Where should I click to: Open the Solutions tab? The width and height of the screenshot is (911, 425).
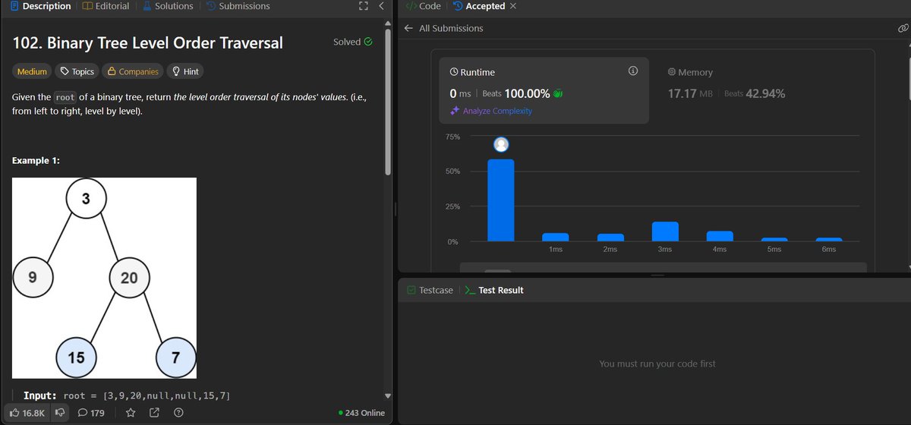point(166,6)
